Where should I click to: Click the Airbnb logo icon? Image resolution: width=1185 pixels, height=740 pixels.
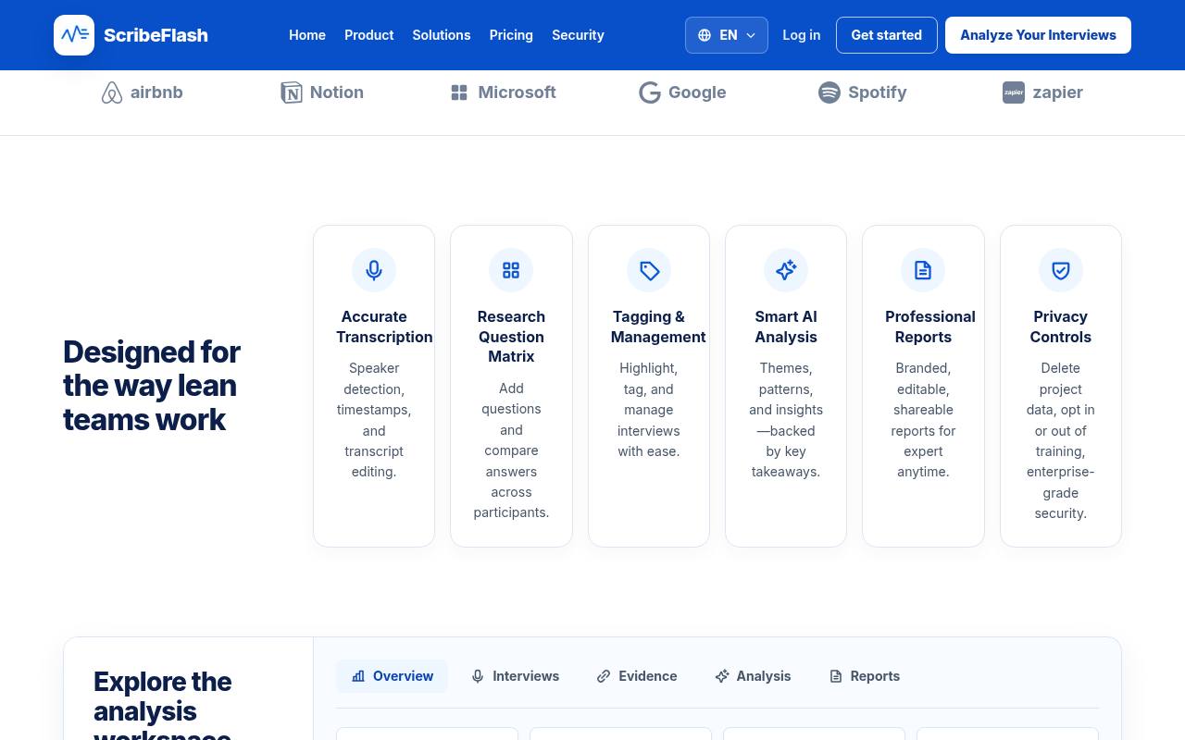point(112,92)
